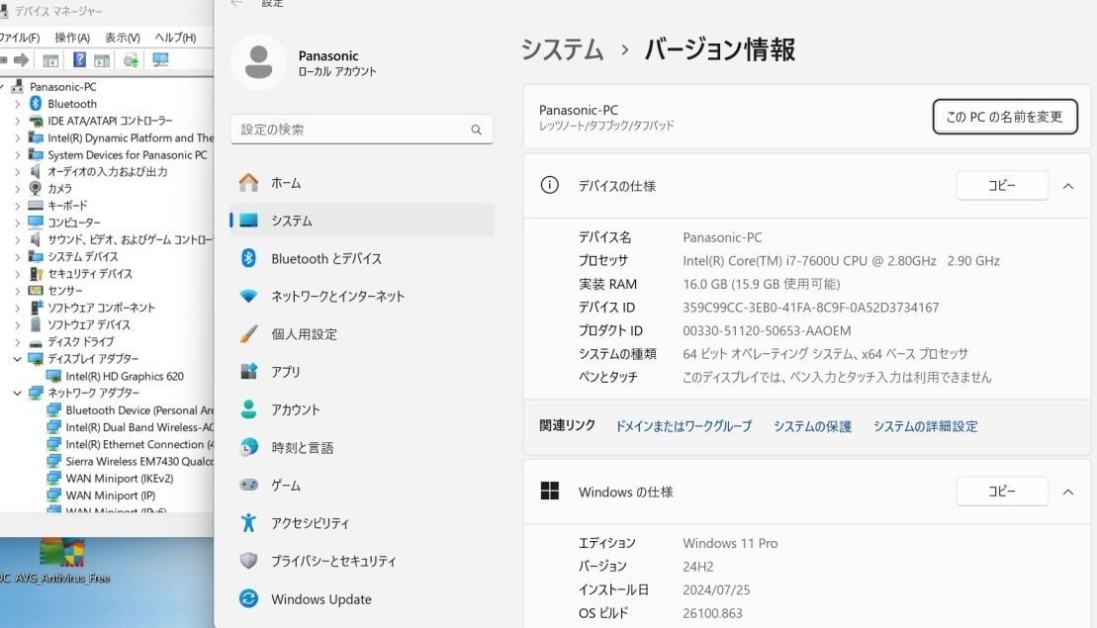Collapse the ディスプレイ アダプター node
Viewport: 1097px width, 628px height.
[18, 359]
